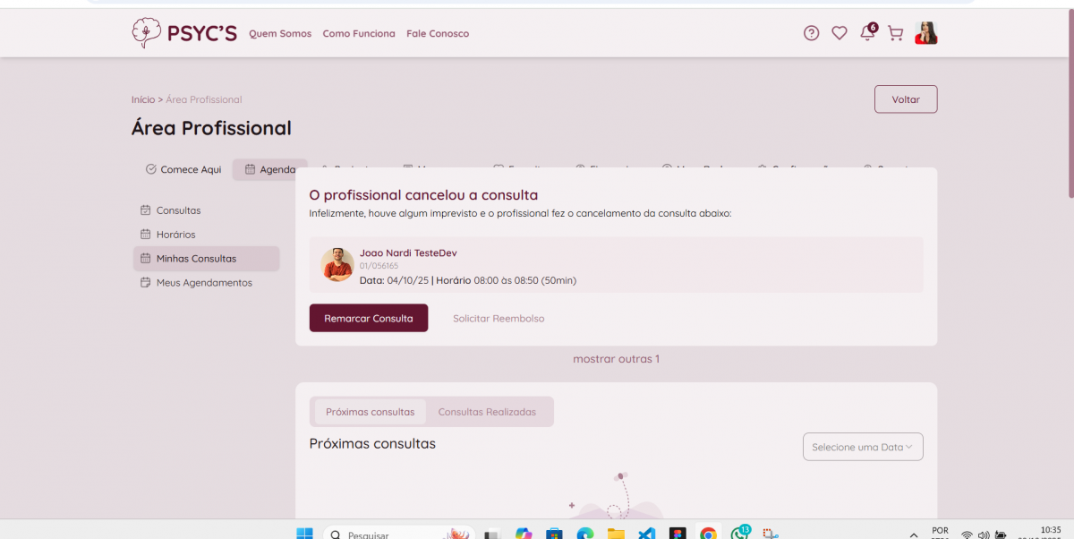Open the user profile avatar
Screen dimensions: 1074x539
[x=925, y=33]
